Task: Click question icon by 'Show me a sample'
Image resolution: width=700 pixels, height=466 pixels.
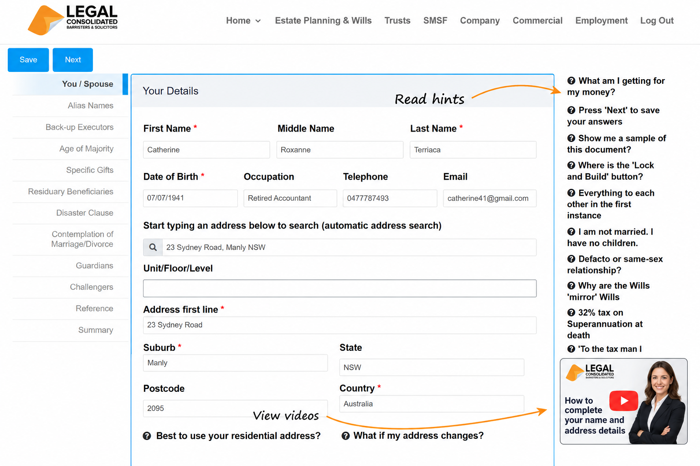Action: point(571,138)
